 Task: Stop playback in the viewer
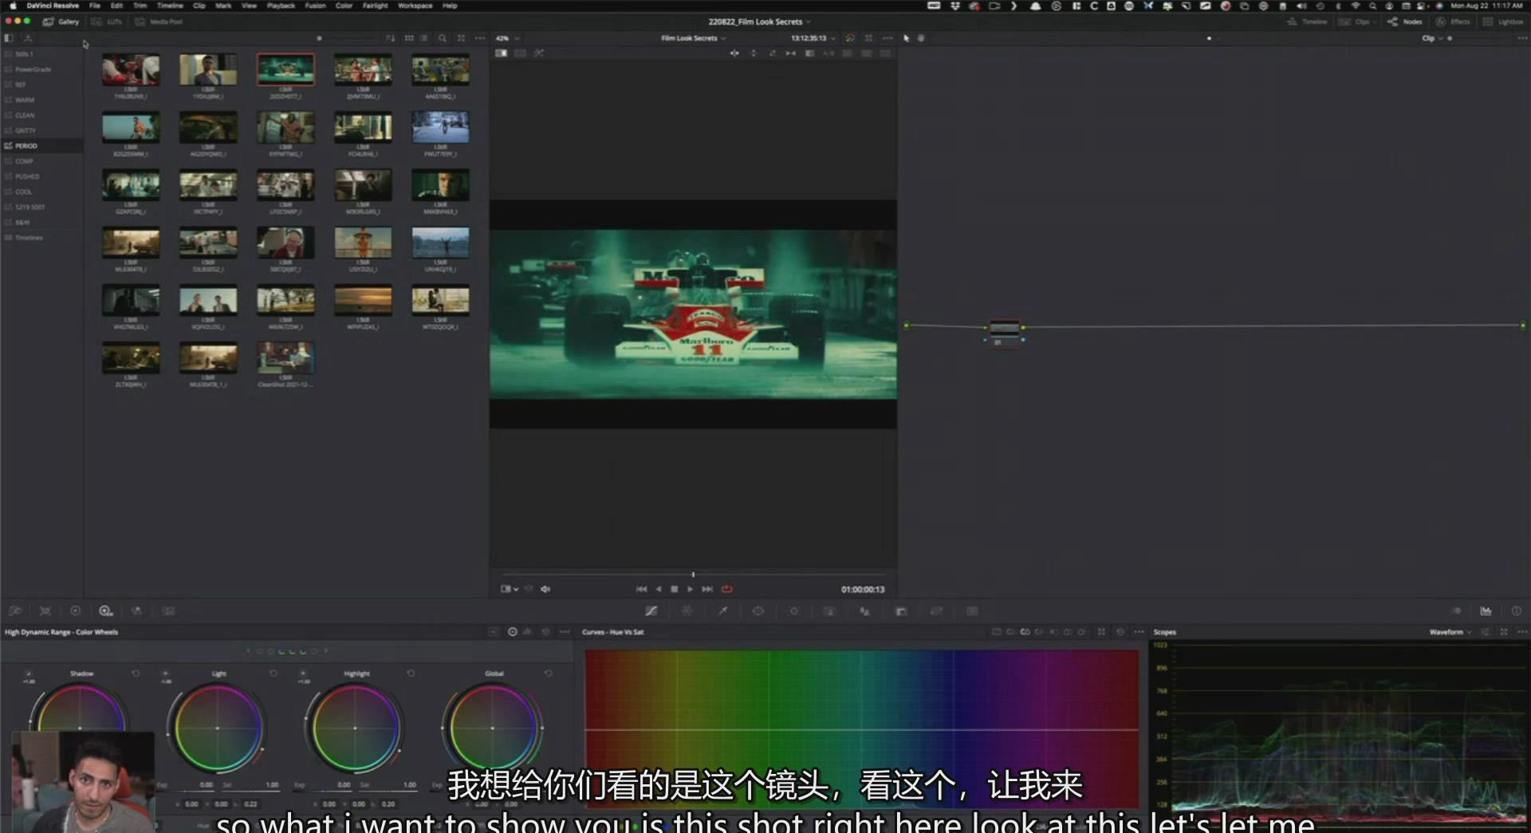pos(675,589)
